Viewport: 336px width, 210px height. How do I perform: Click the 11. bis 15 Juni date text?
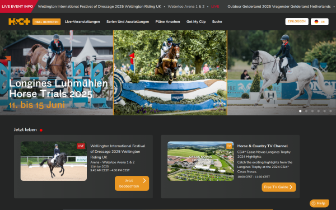37,105
